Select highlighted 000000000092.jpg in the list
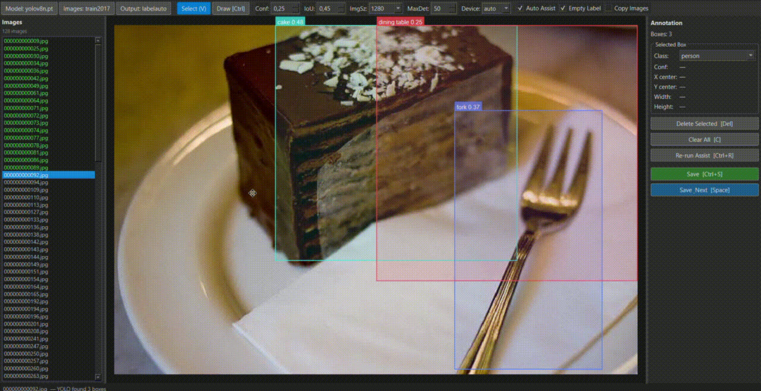The height and width of the screenshot is (391, 761). [49, 175]
